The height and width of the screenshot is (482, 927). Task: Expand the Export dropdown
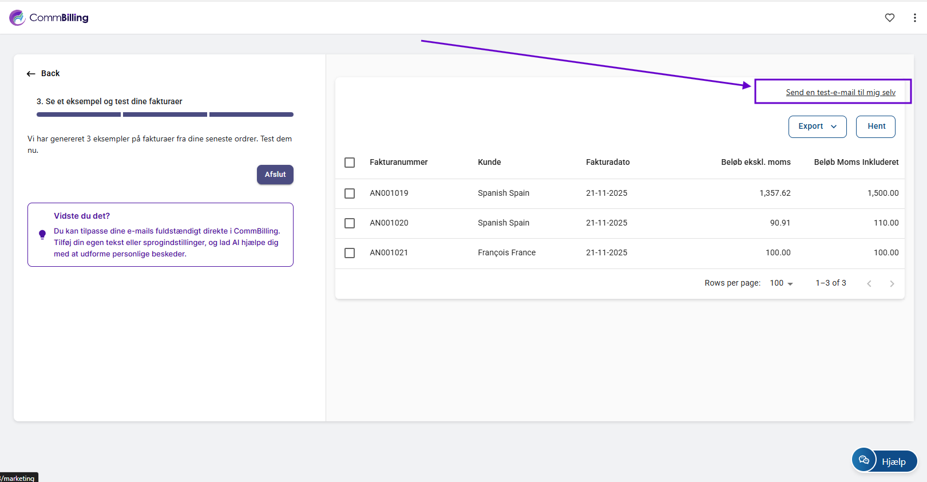[817, 127]
